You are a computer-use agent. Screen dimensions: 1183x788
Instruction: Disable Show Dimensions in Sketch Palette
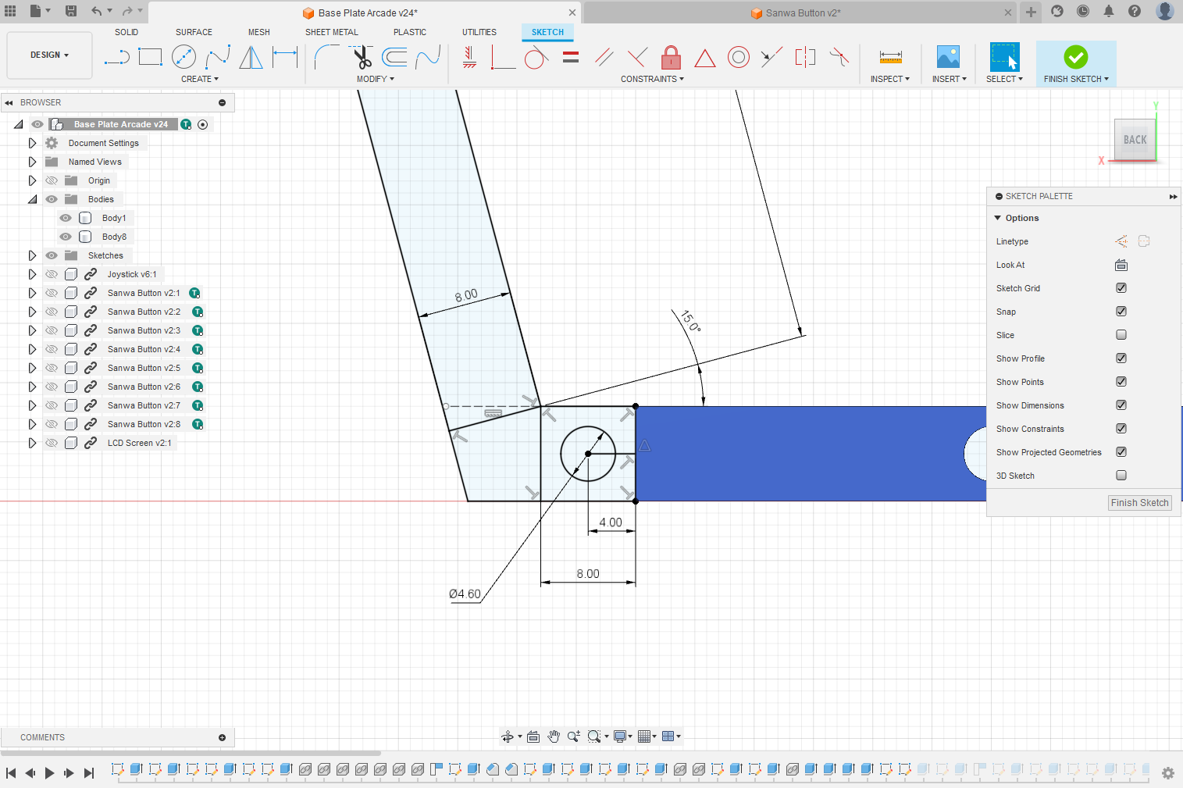tap(1121, 405)
